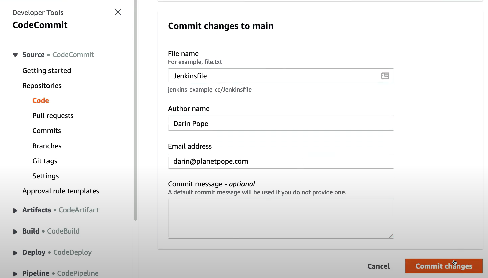Collapse the Source CodeCommit section
The image size is (488, 278).
(x=15, y=55)
